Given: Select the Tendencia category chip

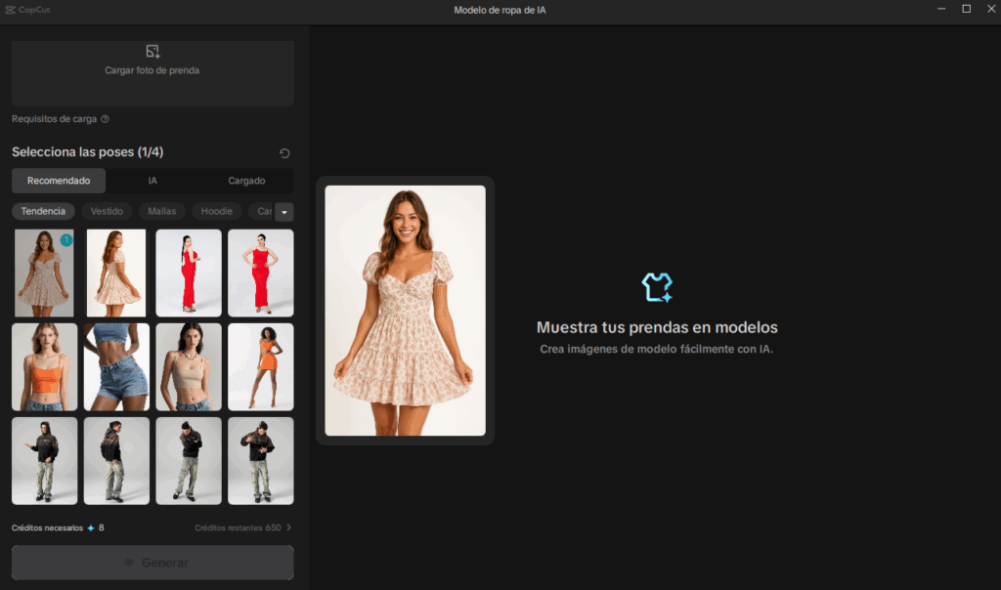Looking at the screenshot, I should 43,211.
